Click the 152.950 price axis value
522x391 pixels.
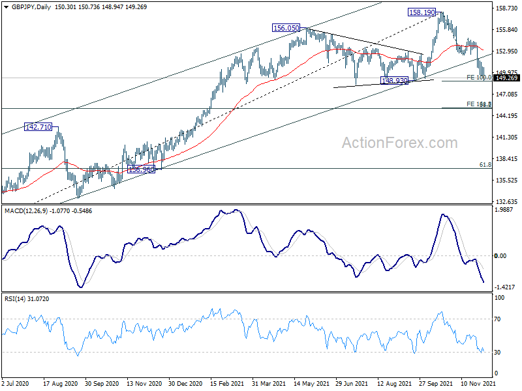(507, 51)
